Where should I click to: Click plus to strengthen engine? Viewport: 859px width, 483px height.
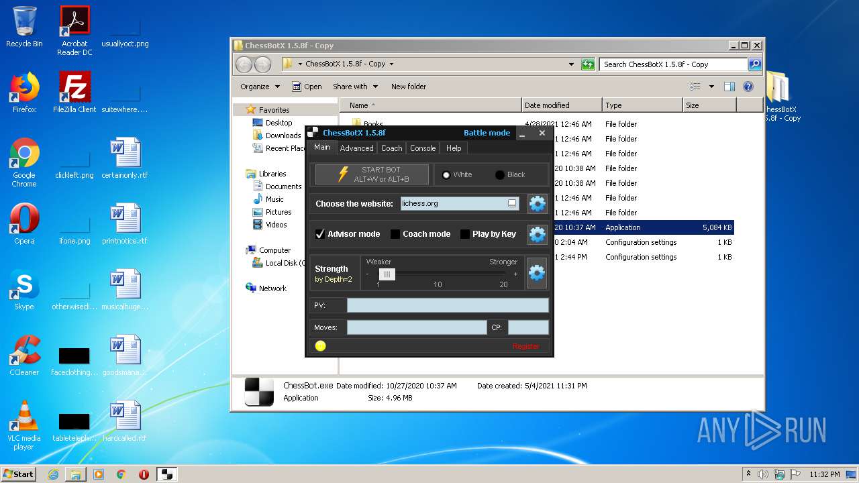(x=515, y=274)
